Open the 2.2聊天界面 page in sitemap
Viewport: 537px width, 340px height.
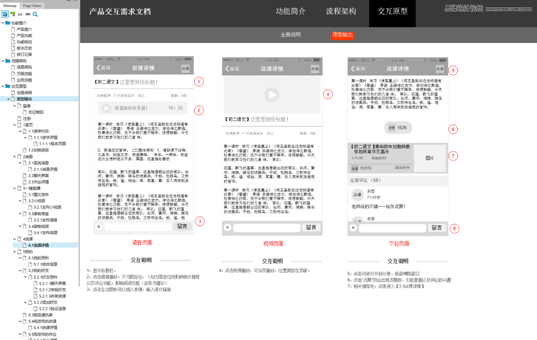(x=39, y=176)
